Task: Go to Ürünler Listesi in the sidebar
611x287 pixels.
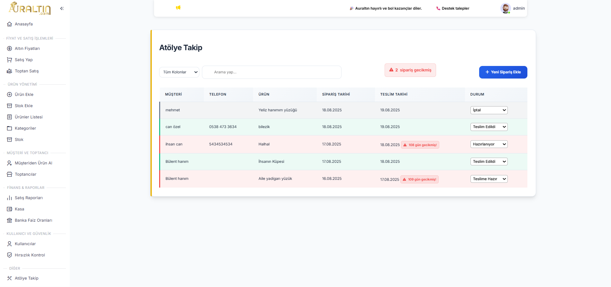Action: (29, 117)
